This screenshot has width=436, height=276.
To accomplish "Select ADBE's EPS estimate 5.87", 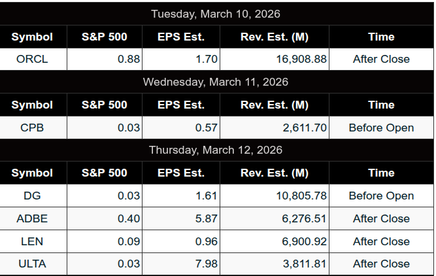I will point(207,218).
